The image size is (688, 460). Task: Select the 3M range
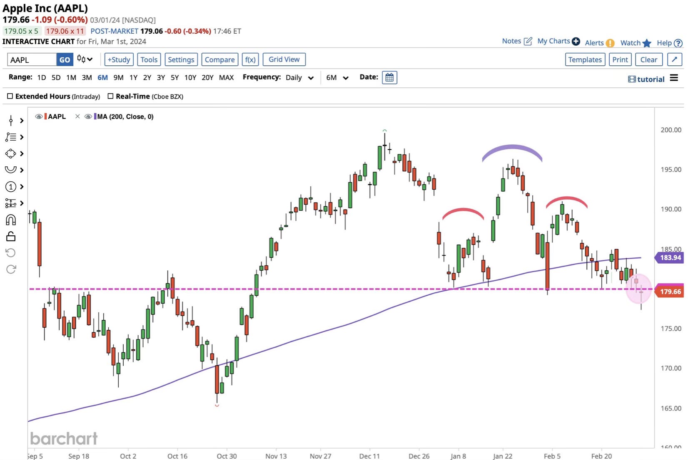tap(87, 77)
